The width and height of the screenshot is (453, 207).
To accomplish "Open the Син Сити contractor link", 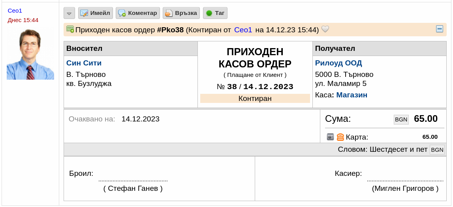I will [84, 63].
